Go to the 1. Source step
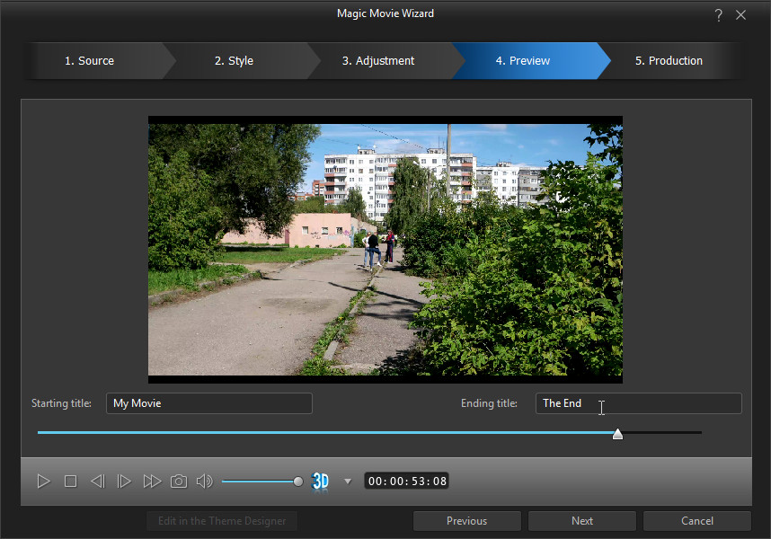 tap(89, 61)
